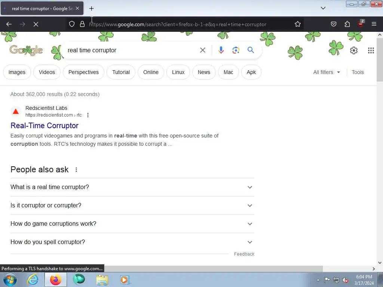Switch to Firefox on the taskbar

coord(56,280)
